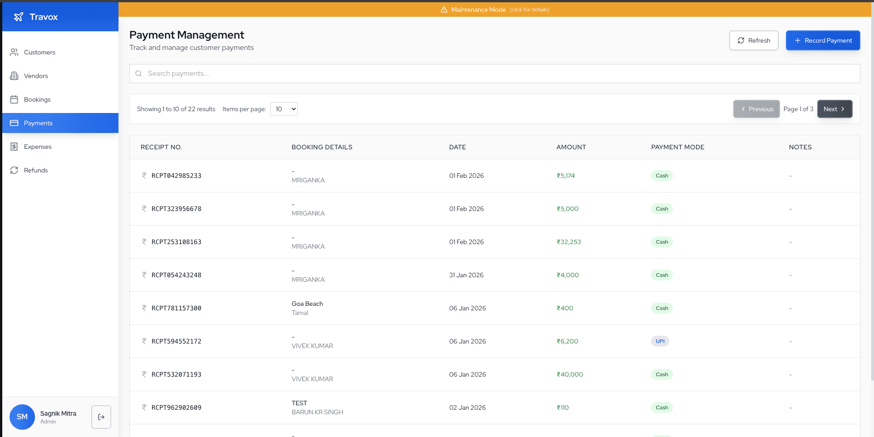
Task: Navigate to Expenses
Action: tap(60, 147)
